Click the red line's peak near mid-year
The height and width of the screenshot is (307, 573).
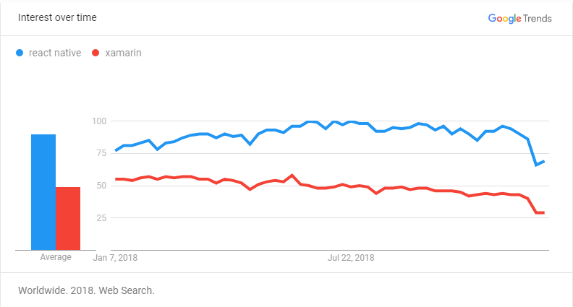coord(292,176)
